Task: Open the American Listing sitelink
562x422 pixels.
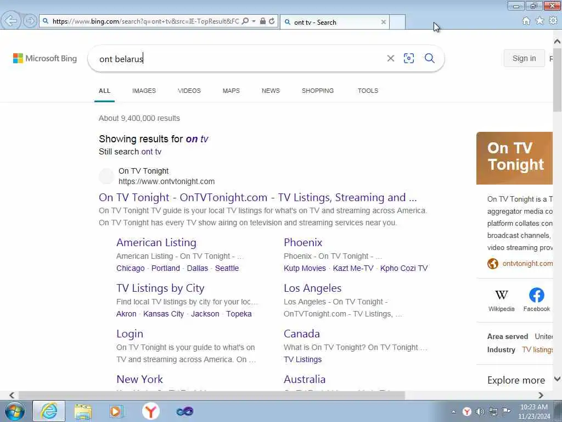Action: click(x=156, y=242)
